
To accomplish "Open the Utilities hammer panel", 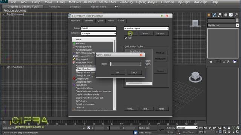I will tap(236, 15).
